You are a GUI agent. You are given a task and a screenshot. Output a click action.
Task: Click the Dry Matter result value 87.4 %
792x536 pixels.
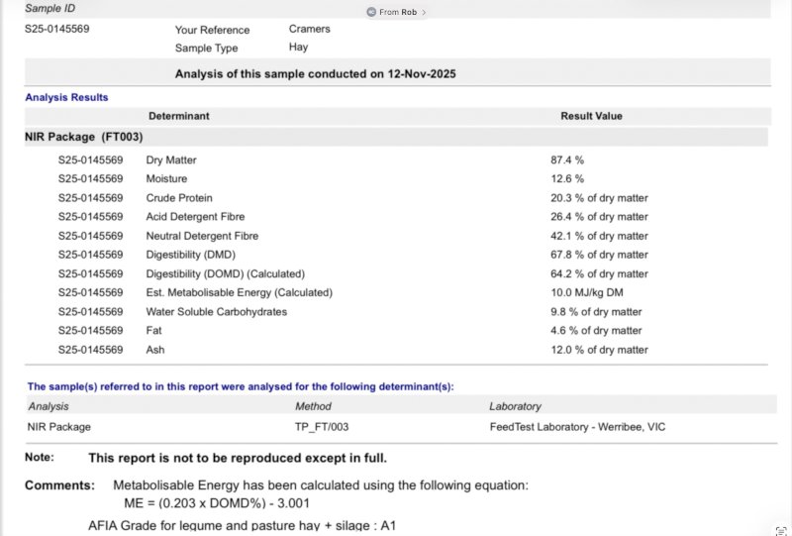tap(567, 160)
